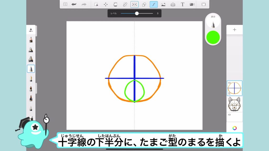Select the transform move tool
This screenshot has height=151, width=269.
click(x=106, y=4)
